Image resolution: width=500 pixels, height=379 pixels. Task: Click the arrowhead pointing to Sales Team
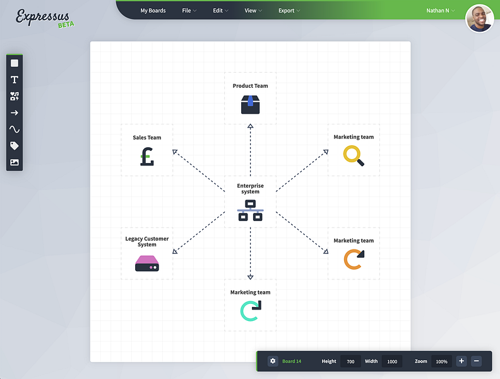[x=175, y=152]
